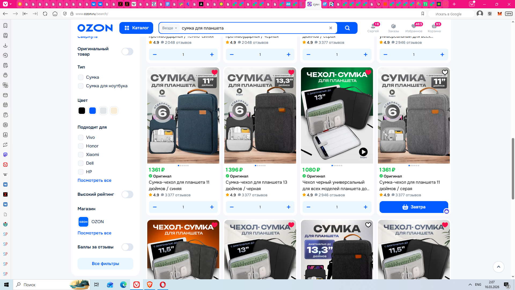The image size is (515, 290).
Task: Expand Посмотреть все under Магазин
Action: (x=94, y=233)
